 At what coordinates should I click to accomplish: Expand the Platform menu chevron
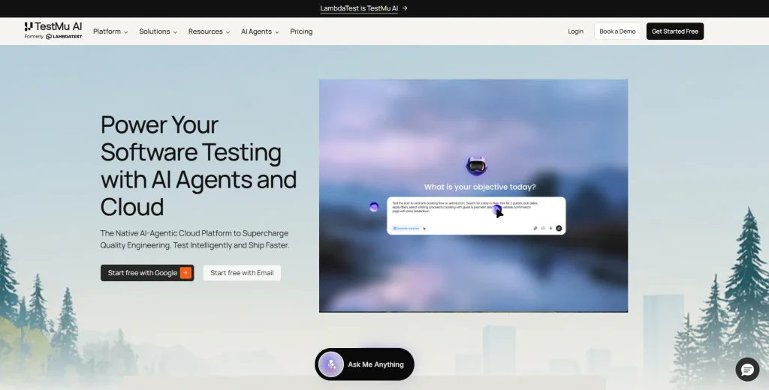click(126, 31)
